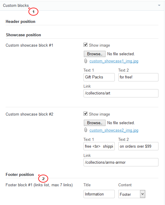165x205 pixels.
Task: Collapse the Custom blocks section arrow
Action: [159, 5]
